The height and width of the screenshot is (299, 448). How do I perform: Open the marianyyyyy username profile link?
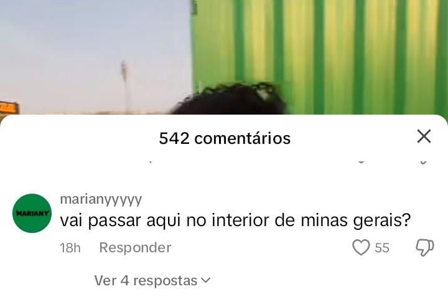(101, 199)
